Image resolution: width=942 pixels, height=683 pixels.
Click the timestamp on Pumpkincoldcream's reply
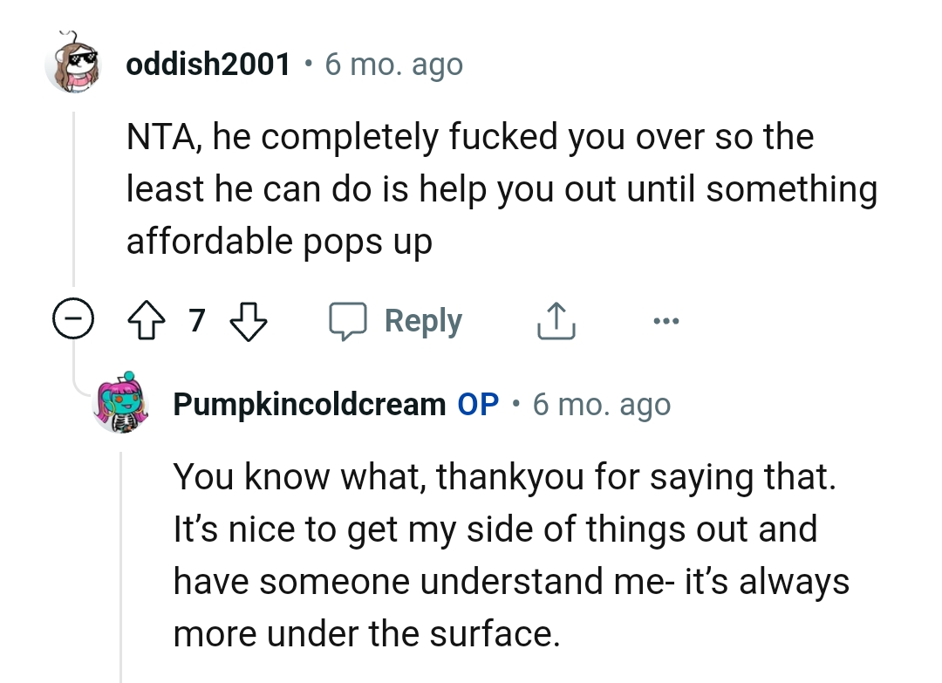click(x=601, y=403)
